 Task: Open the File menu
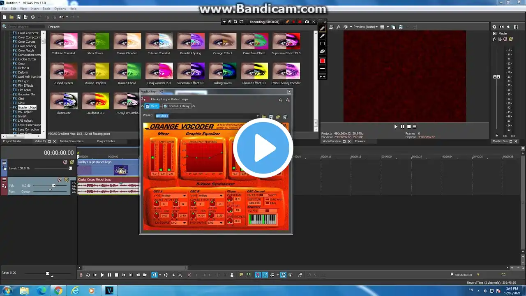point(4,9)
